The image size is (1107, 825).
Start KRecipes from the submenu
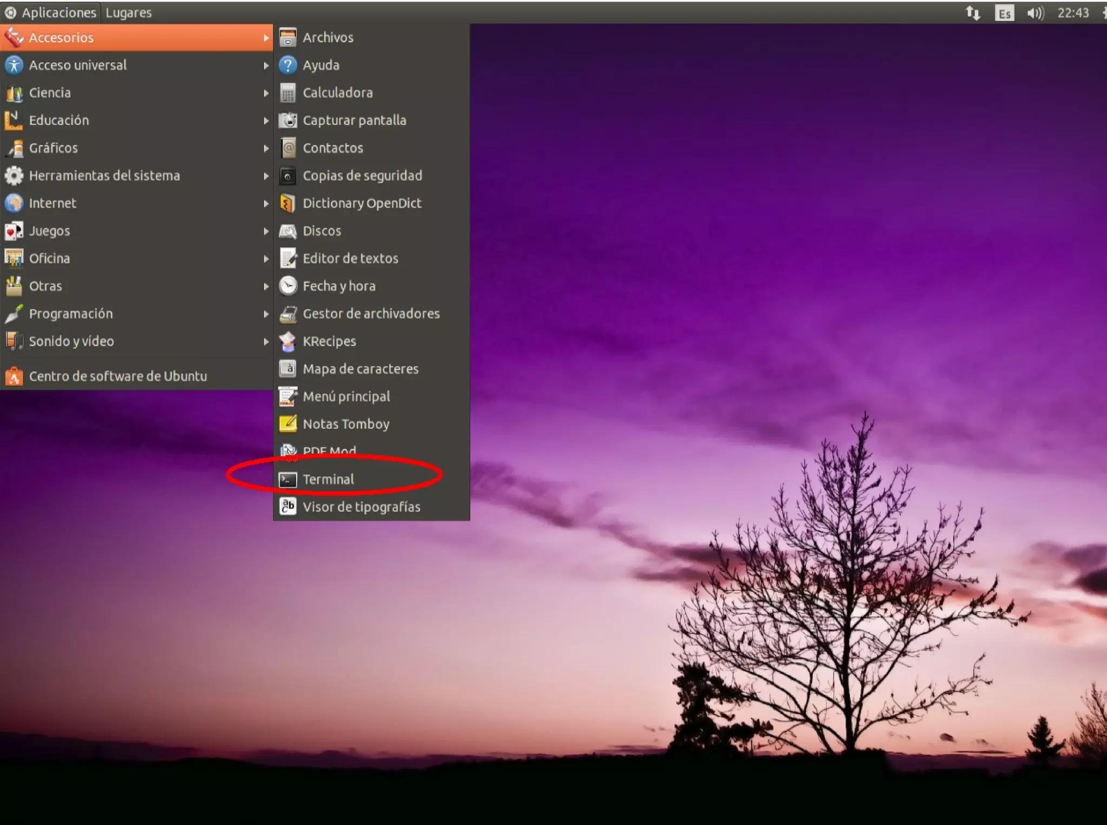(329, 341)
